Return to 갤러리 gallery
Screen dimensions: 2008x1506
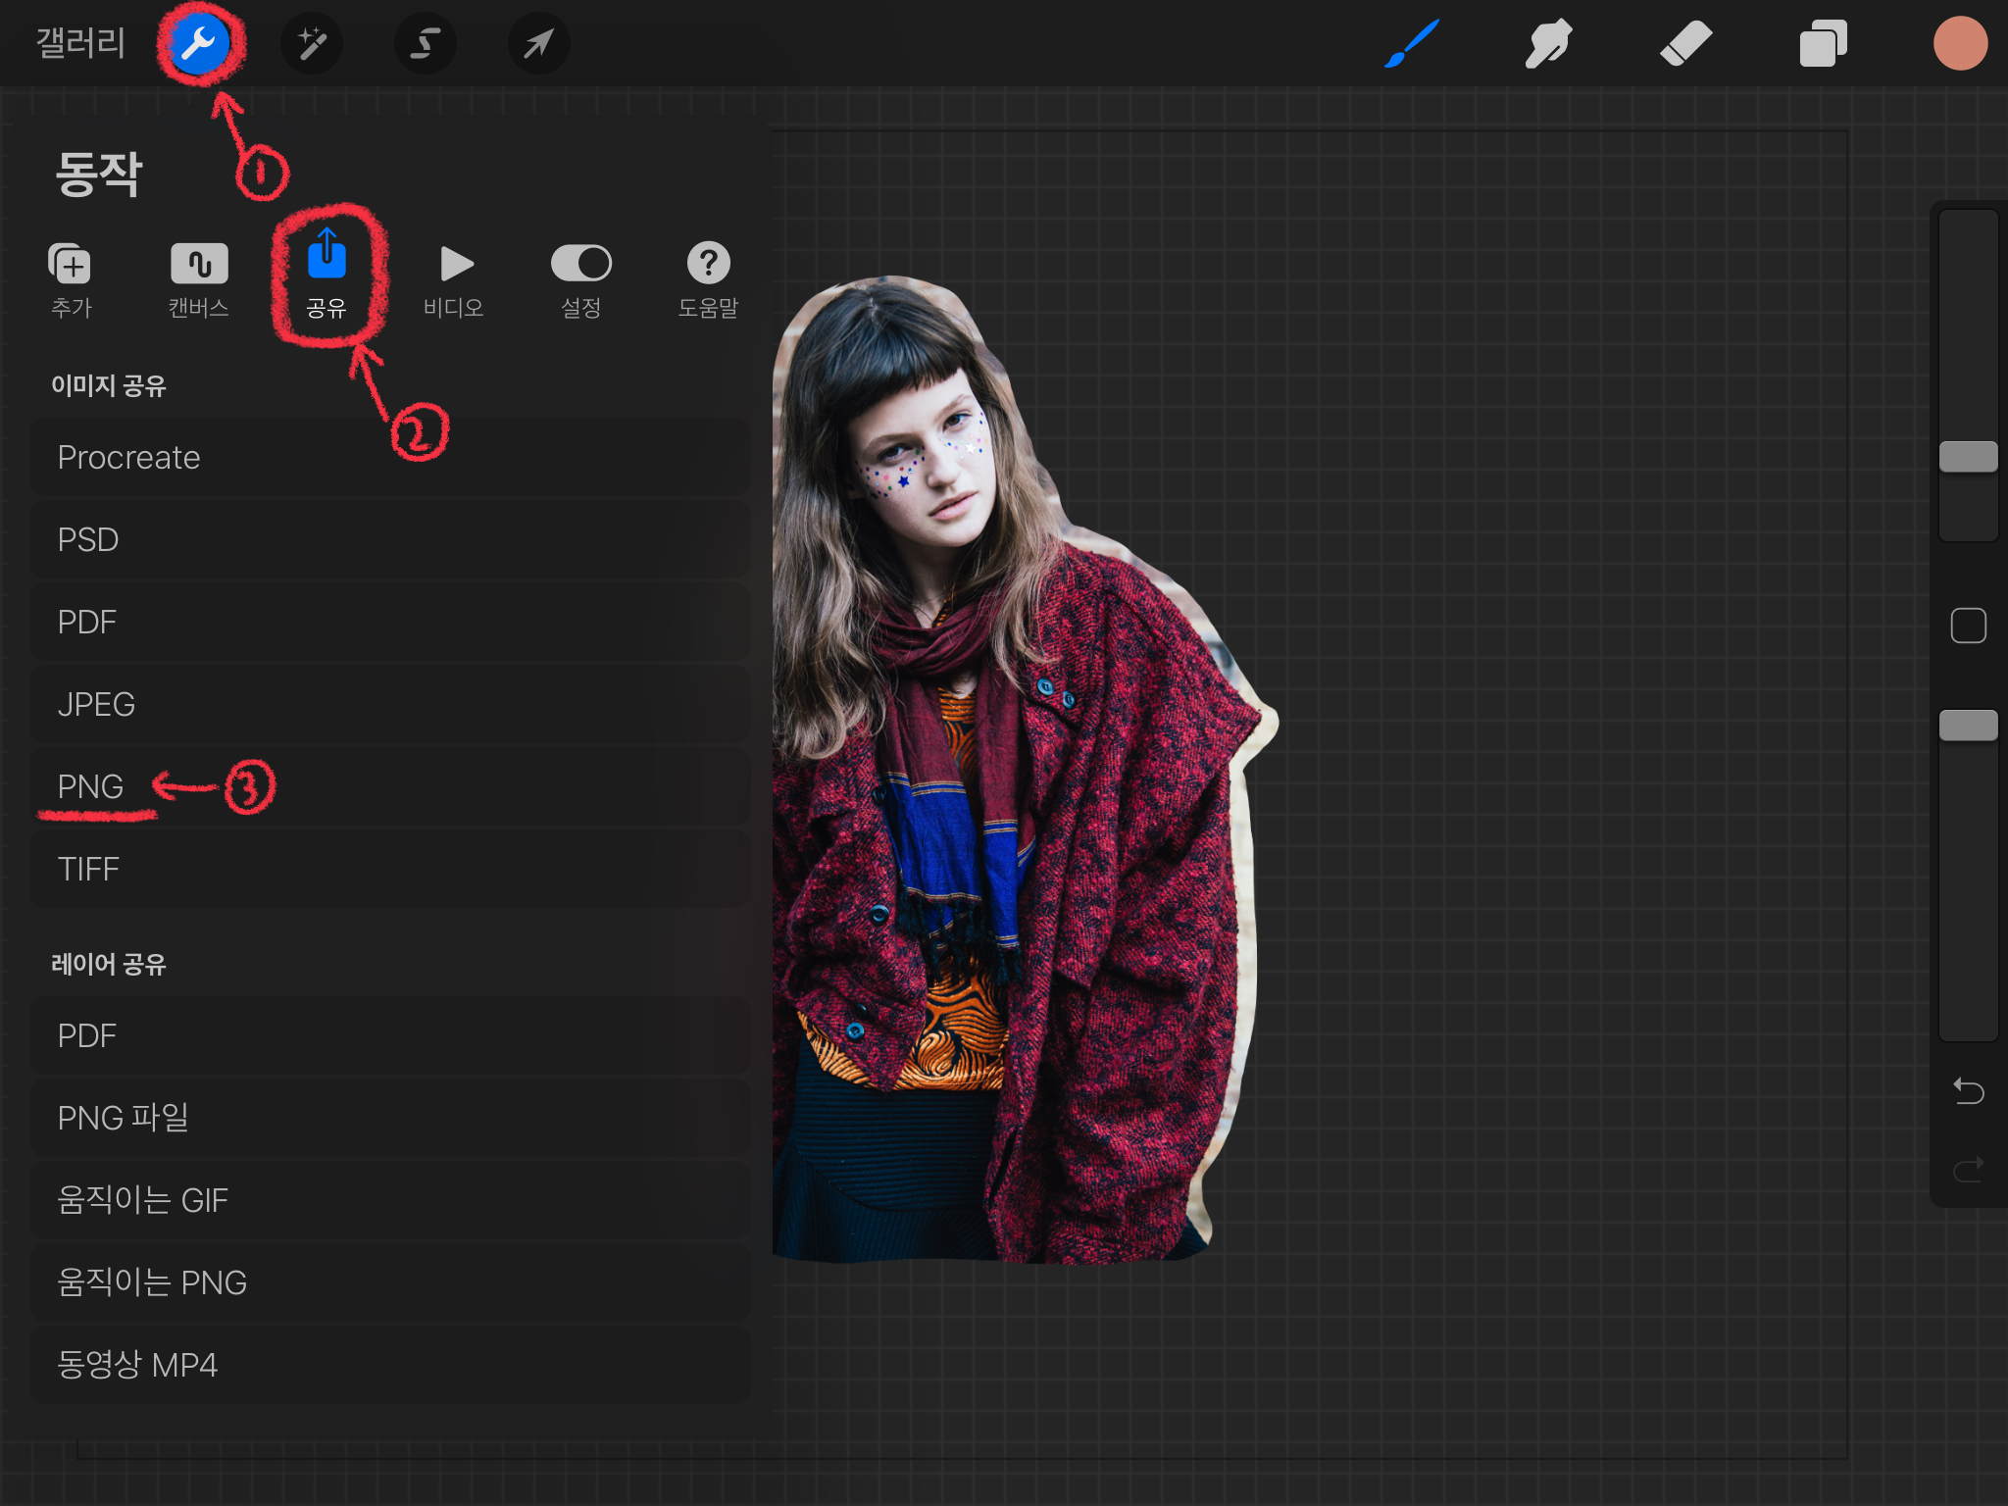click(80, 43)
